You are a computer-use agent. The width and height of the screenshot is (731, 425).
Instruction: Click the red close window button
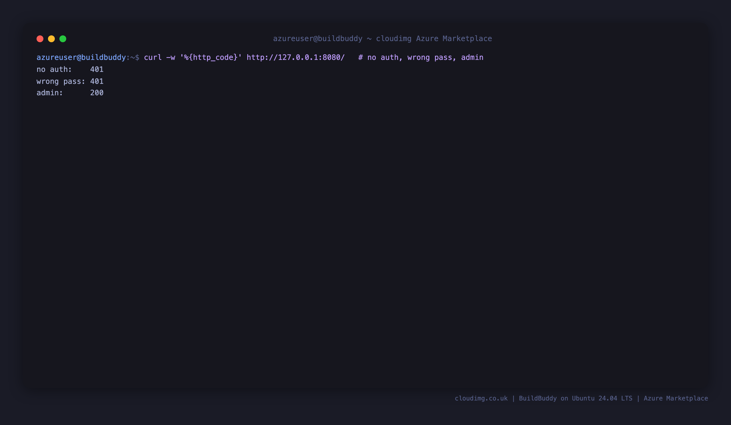pos(40,39)
